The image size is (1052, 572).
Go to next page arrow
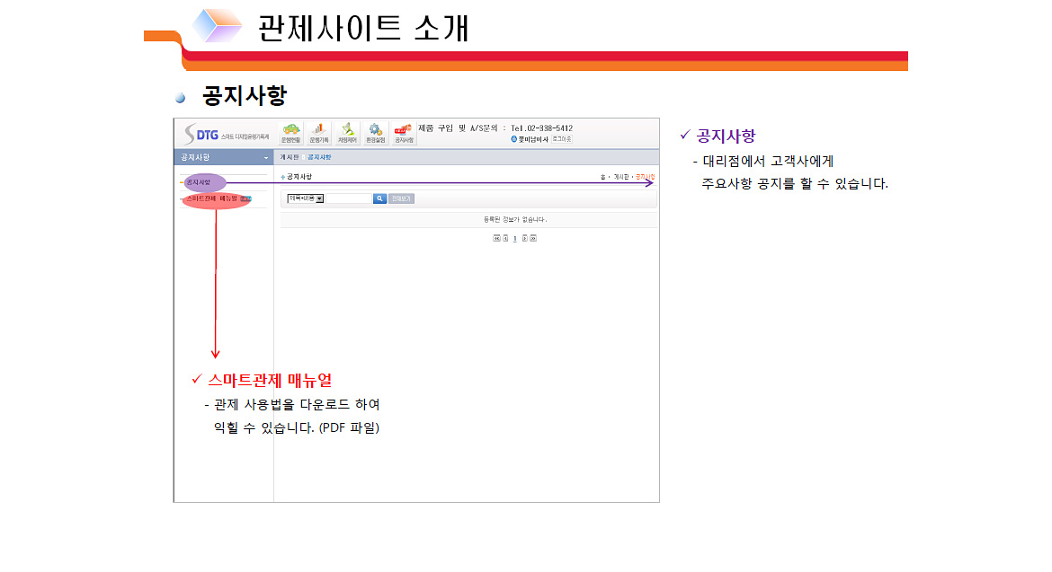[524, 239]
